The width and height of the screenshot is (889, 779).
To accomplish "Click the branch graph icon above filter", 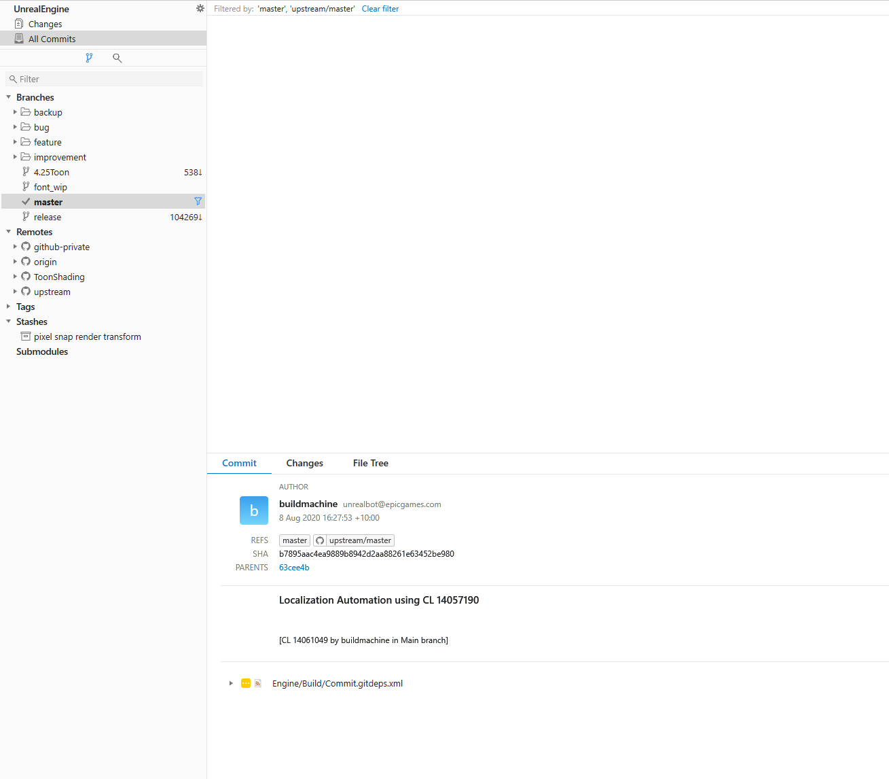I will tap(89, 58).
